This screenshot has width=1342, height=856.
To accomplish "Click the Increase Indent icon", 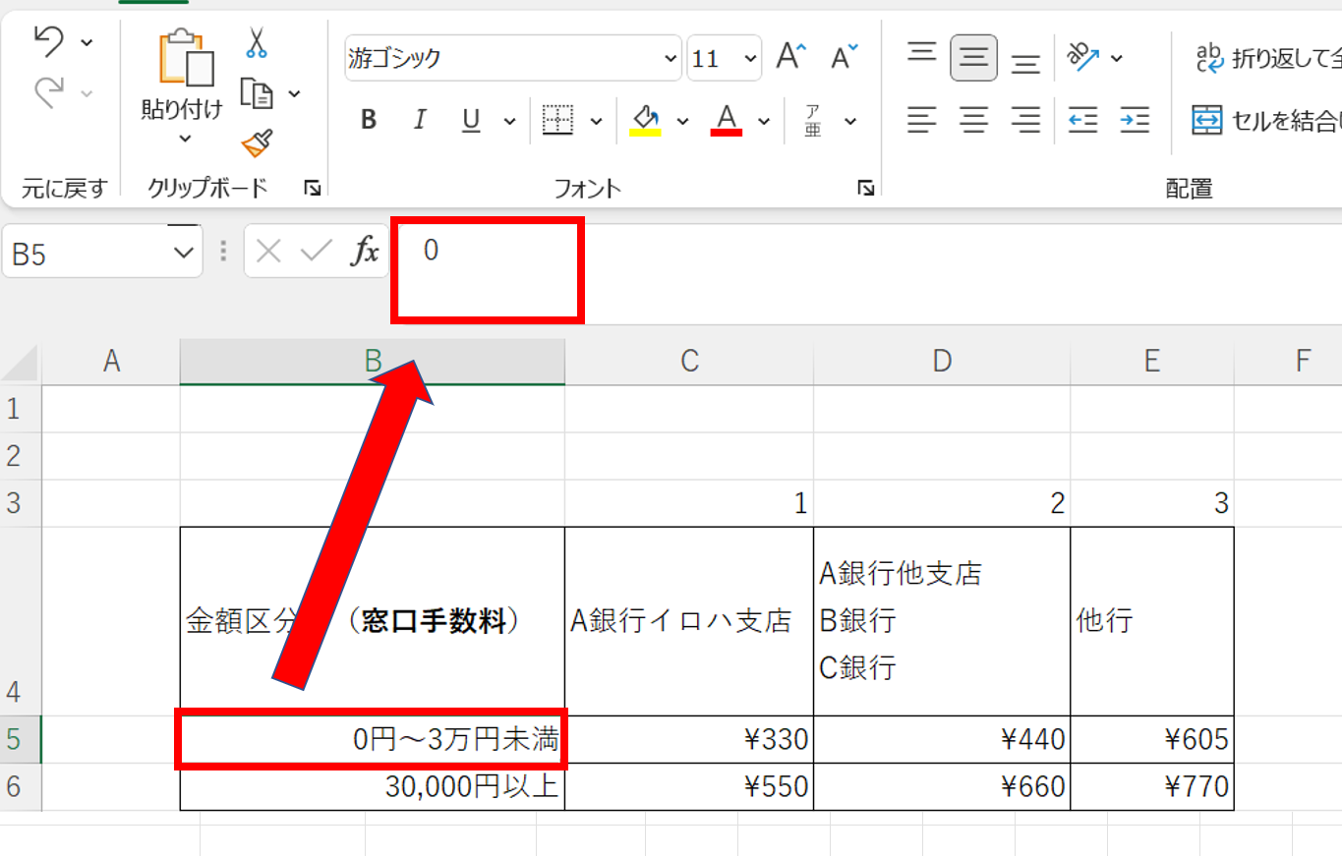I will click(1135, 120).
